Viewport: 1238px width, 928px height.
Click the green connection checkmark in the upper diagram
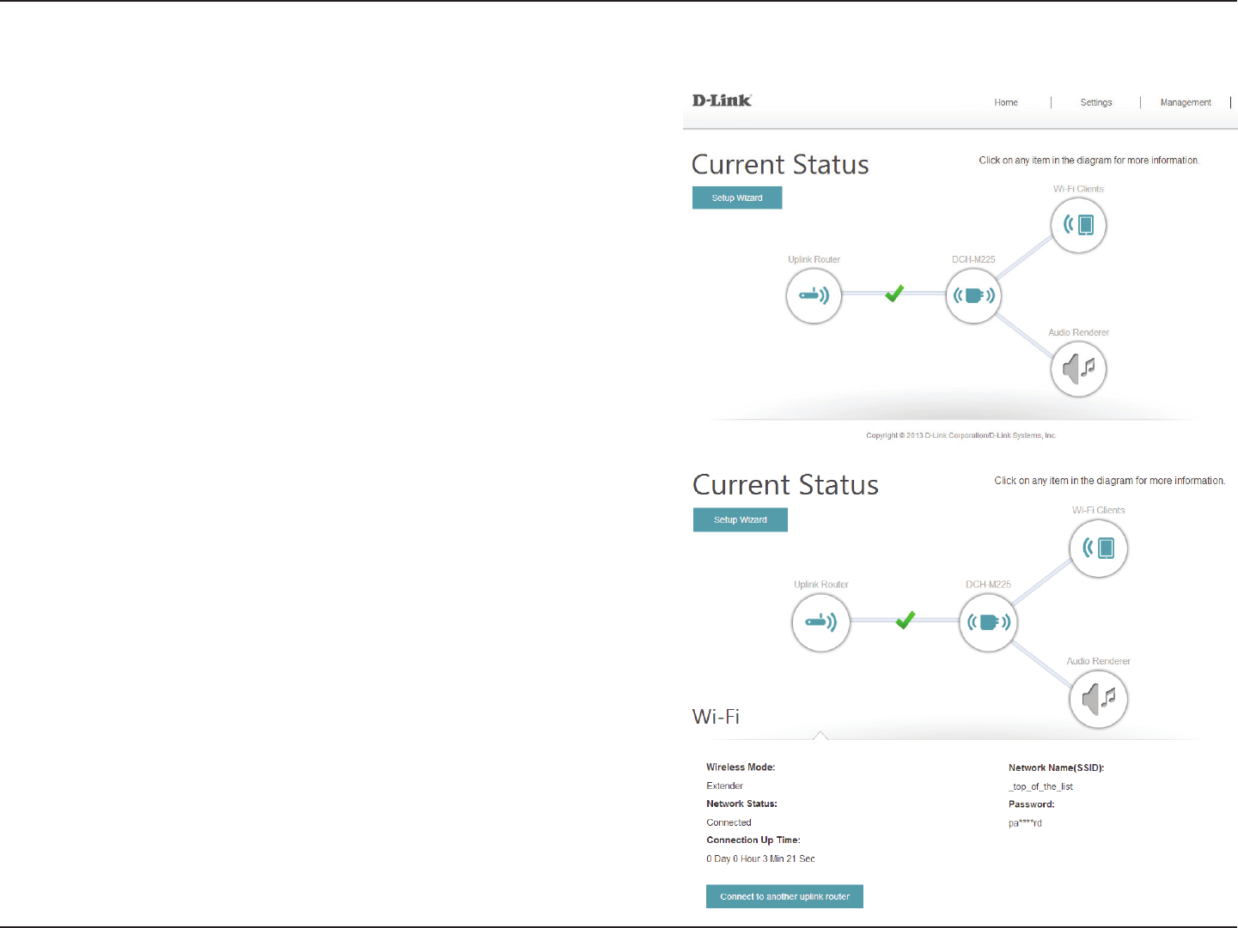coord(894,294)
